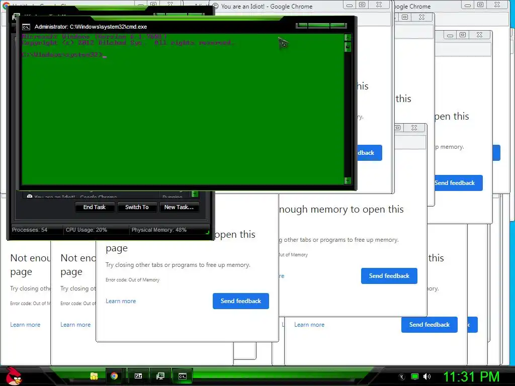The width and height of the screenshot is (515, 386).
Task: Click 'Not enou' page heading text
Action: point(30,258)
